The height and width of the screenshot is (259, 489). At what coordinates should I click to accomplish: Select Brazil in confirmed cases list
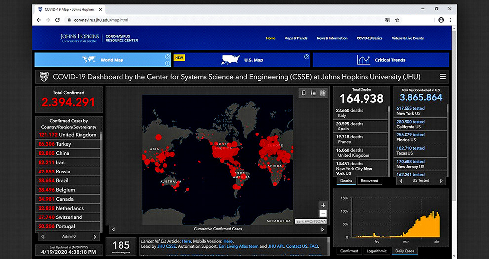pos(67,181)
